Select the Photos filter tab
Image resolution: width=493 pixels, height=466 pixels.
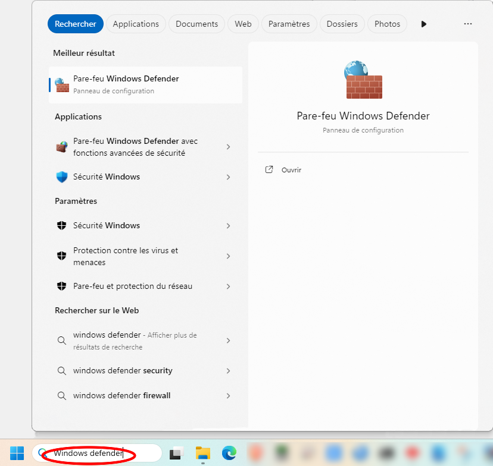coord(387,24)
